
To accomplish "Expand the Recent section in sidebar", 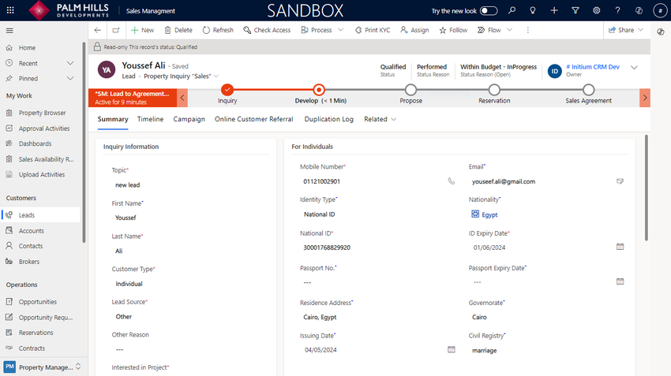I will coord(70,63).
